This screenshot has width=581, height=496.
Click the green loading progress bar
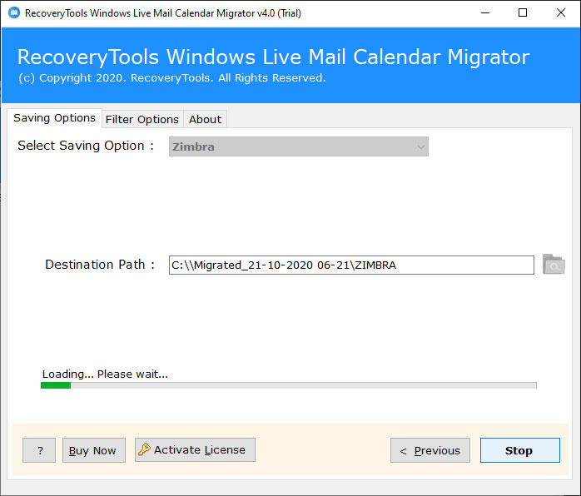(x=289, y=385)
